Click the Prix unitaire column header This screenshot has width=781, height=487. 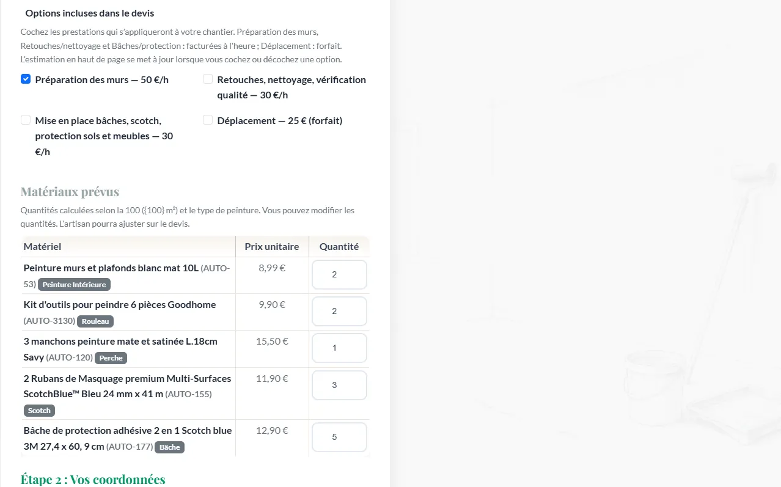272,246
